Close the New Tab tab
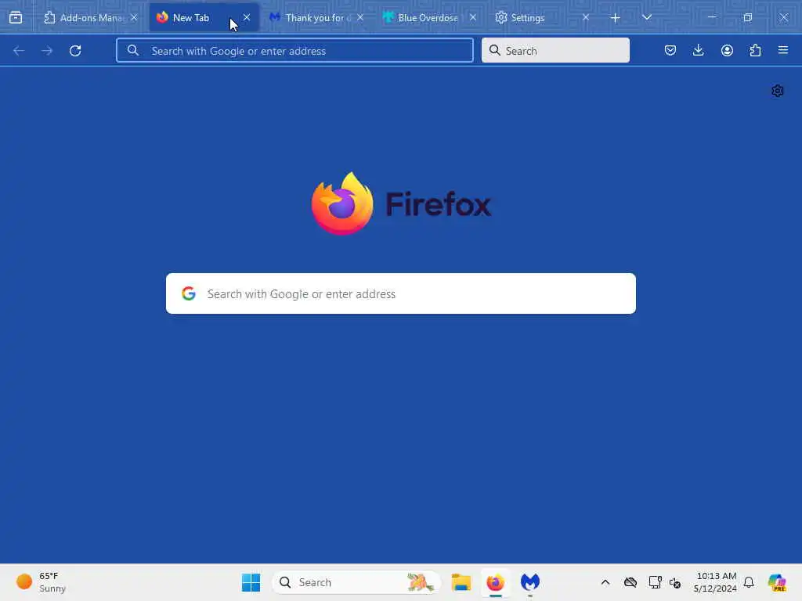The width and height of the screenshot is (802, 601). coord(247,17)
